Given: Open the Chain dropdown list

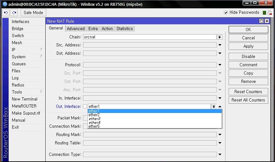Looking at the screenshot, I should coord(219,37).
